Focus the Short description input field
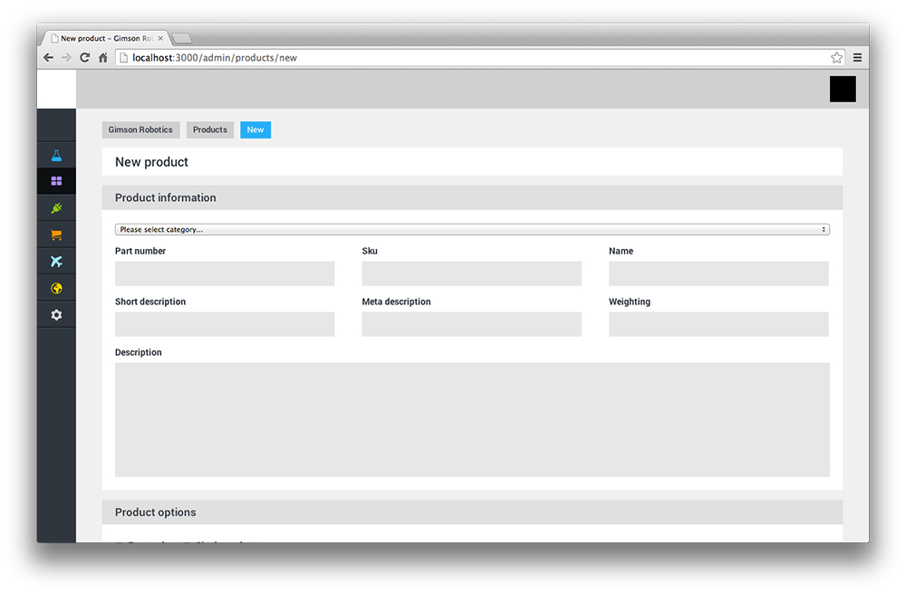This screenshot has width=906, height=594. click(225, 324)
